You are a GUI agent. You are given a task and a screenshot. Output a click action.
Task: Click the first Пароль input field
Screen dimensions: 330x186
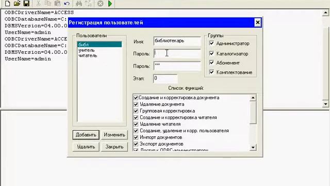point(177,54)
